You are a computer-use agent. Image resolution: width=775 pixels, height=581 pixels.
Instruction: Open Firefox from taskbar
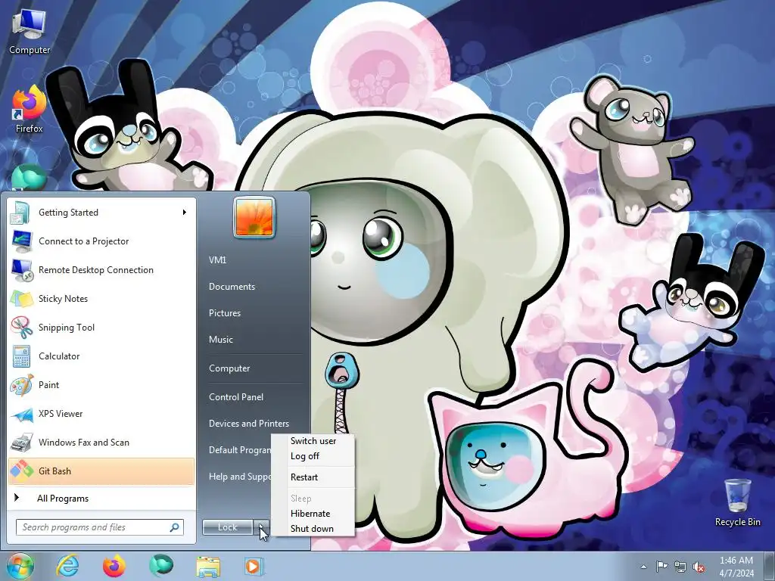[x=114, y=566]
